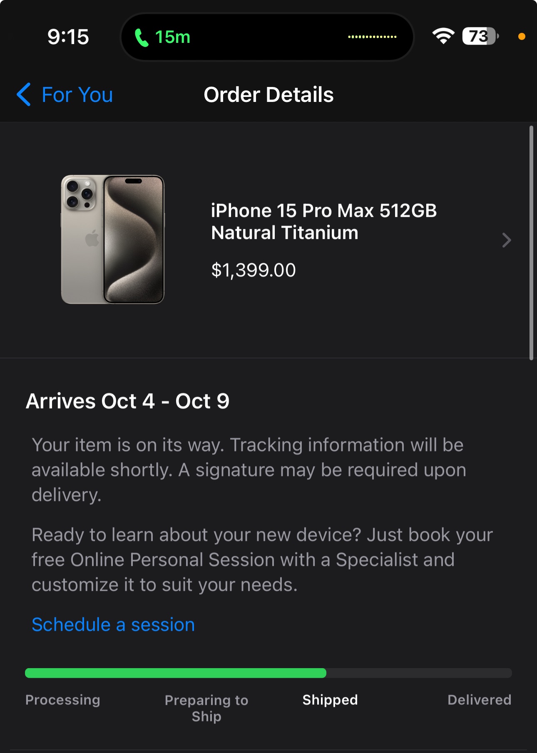Tap the 9:15 clock in status bar

(x=68, y=37)
